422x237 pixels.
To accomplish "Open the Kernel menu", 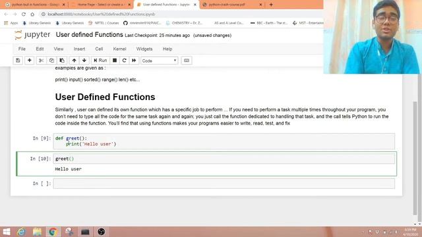I will coord(119,49).
